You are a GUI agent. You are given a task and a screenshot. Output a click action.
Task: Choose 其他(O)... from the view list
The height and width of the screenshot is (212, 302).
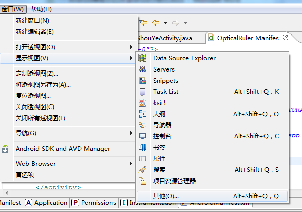point(212,196)
